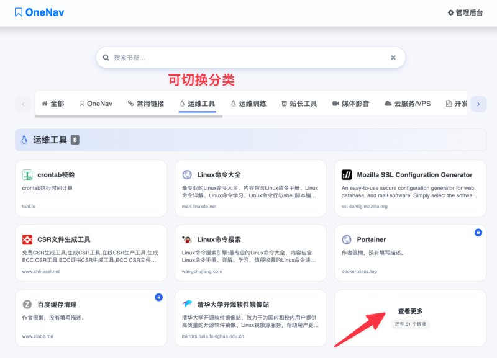Open the 常用链接 tab
Image resolution: width=497 pixels, height=358 pixels.
tap(146, 104)
